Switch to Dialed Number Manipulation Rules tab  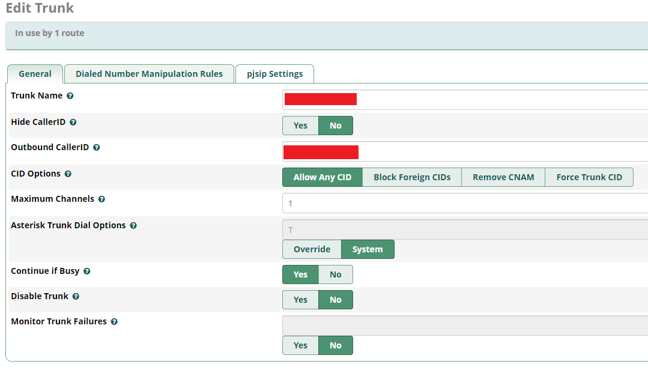click(149, 74)
